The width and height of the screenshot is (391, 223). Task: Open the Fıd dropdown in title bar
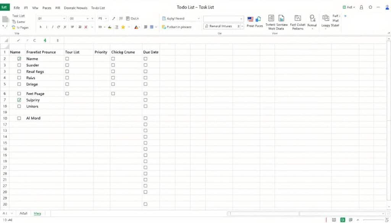[349, 7]
